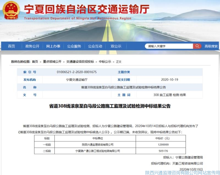Click the 一标段 row label
Image resolution: width=220 pixels, height=175 pixels.
click(x=47, y=145)
